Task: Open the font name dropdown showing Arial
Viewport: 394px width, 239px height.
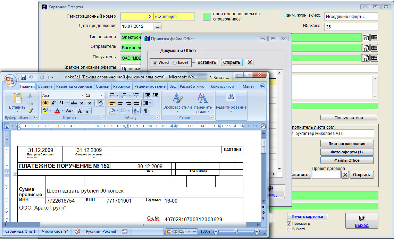Action: click(x=82, y=95)
